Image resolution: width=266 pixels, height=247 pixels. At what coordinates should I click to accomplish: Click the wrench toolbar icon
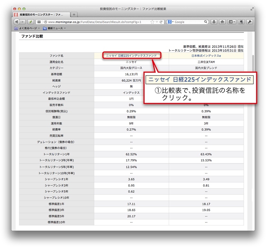(250, 22)
